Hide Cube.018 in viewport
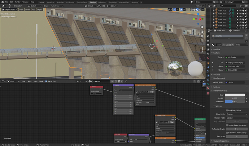The height and width of the screenshot is (146, 249). pyautogui.click(x=240, y=10)
